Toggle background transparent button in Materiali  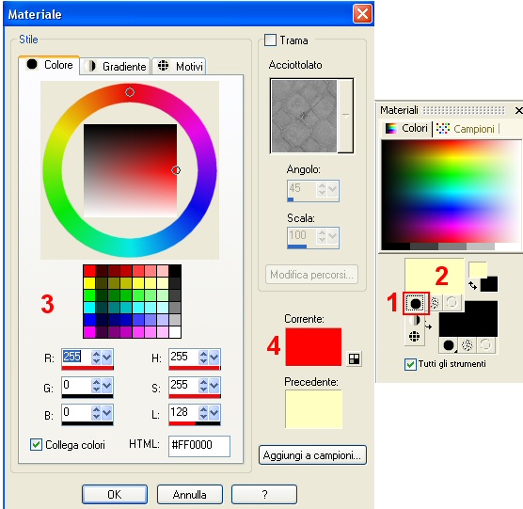click(x=485, y=345)
